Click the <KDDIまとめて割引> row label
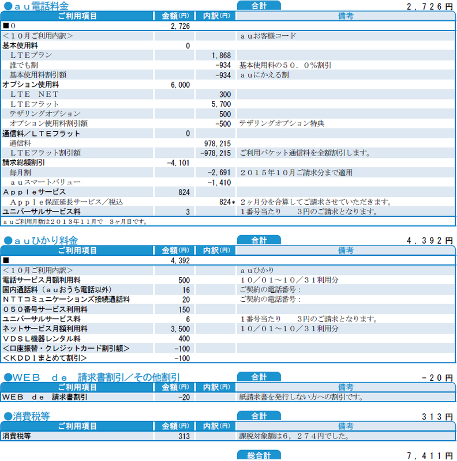 [45, 358]
